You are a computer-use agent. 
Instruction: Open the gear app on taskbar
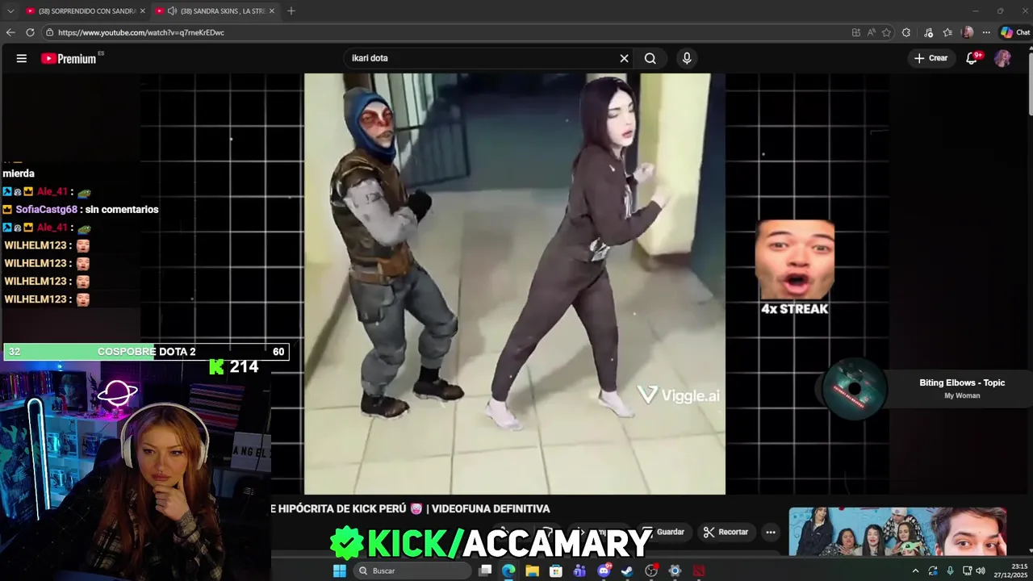(x=675, y=571)
